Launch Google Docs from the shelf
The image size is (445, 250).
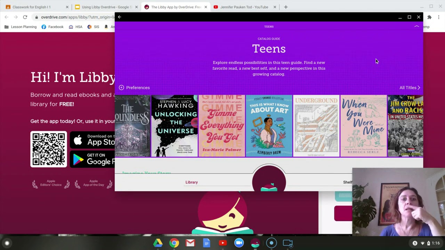207,243
